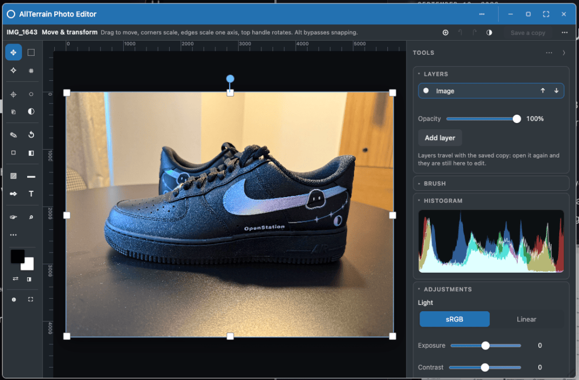Screen dimensions: 579x380
Task: Click the top-left corner transform handle
Action: coord(67,93)
